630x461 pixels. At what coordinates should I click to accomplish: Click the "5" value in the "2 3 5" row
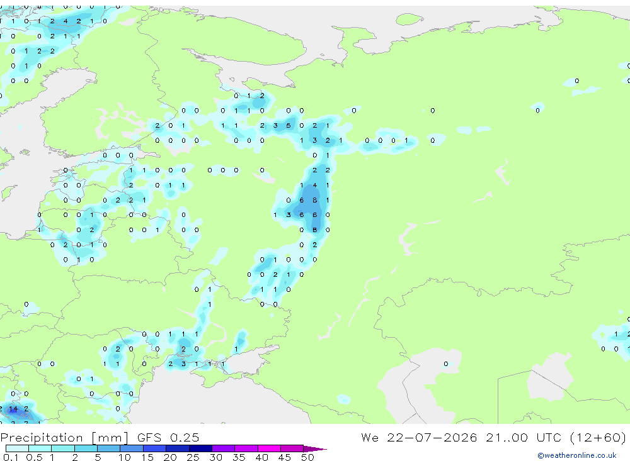289,126
